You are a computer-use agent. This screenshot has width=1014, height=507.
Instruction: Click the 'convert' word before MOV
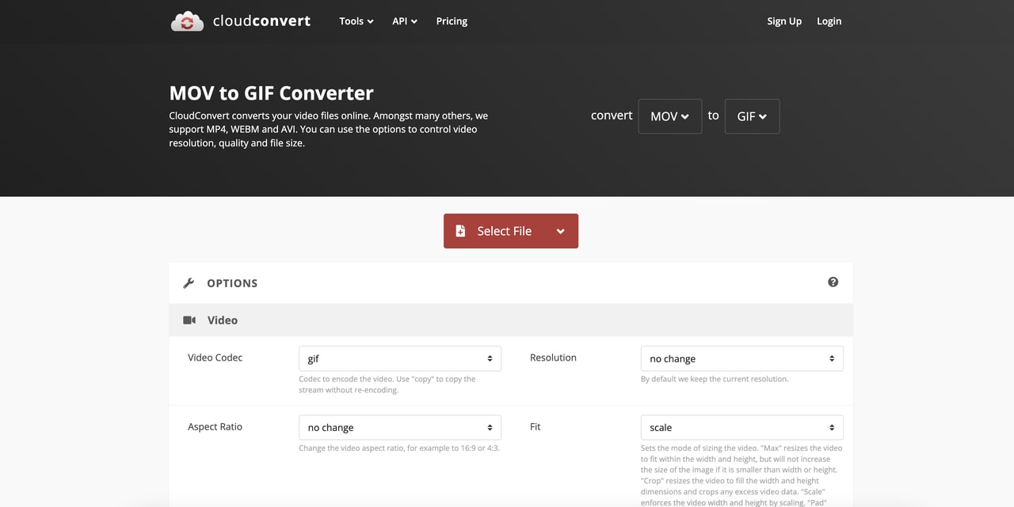(x=612, y=115)
